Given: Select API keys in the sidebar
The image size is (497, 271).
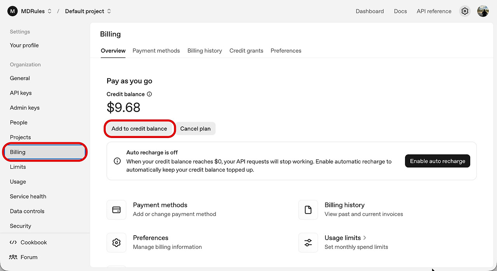Looking at the screenshot, I should 21,93.
